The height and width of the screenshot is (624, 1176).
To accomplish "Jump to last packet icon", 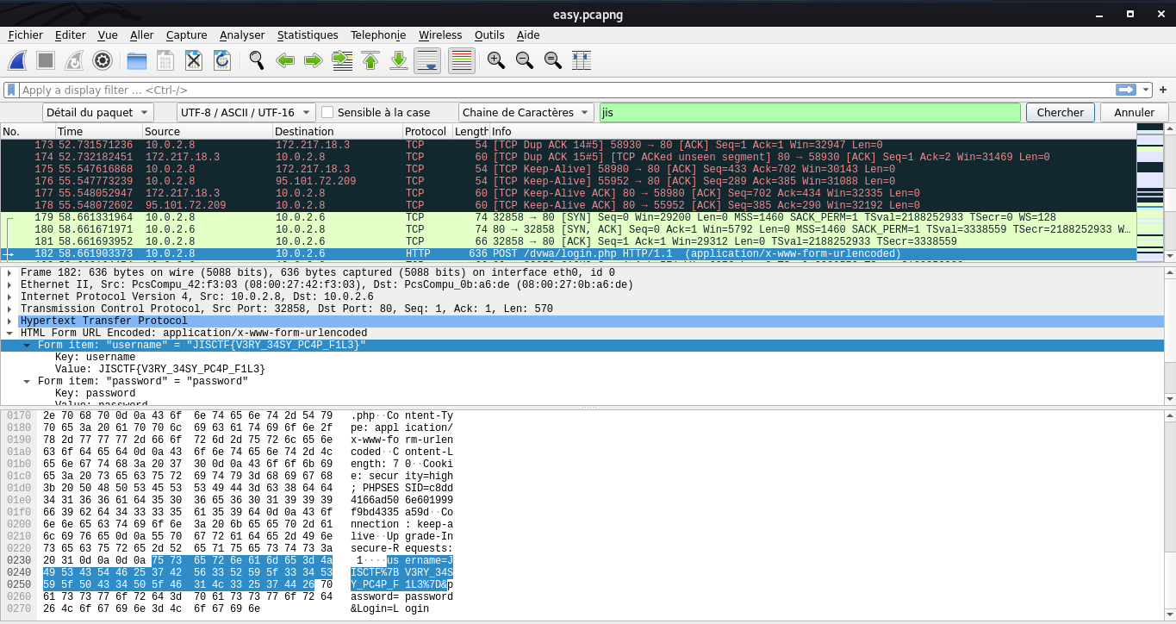I will click(399, 60).
